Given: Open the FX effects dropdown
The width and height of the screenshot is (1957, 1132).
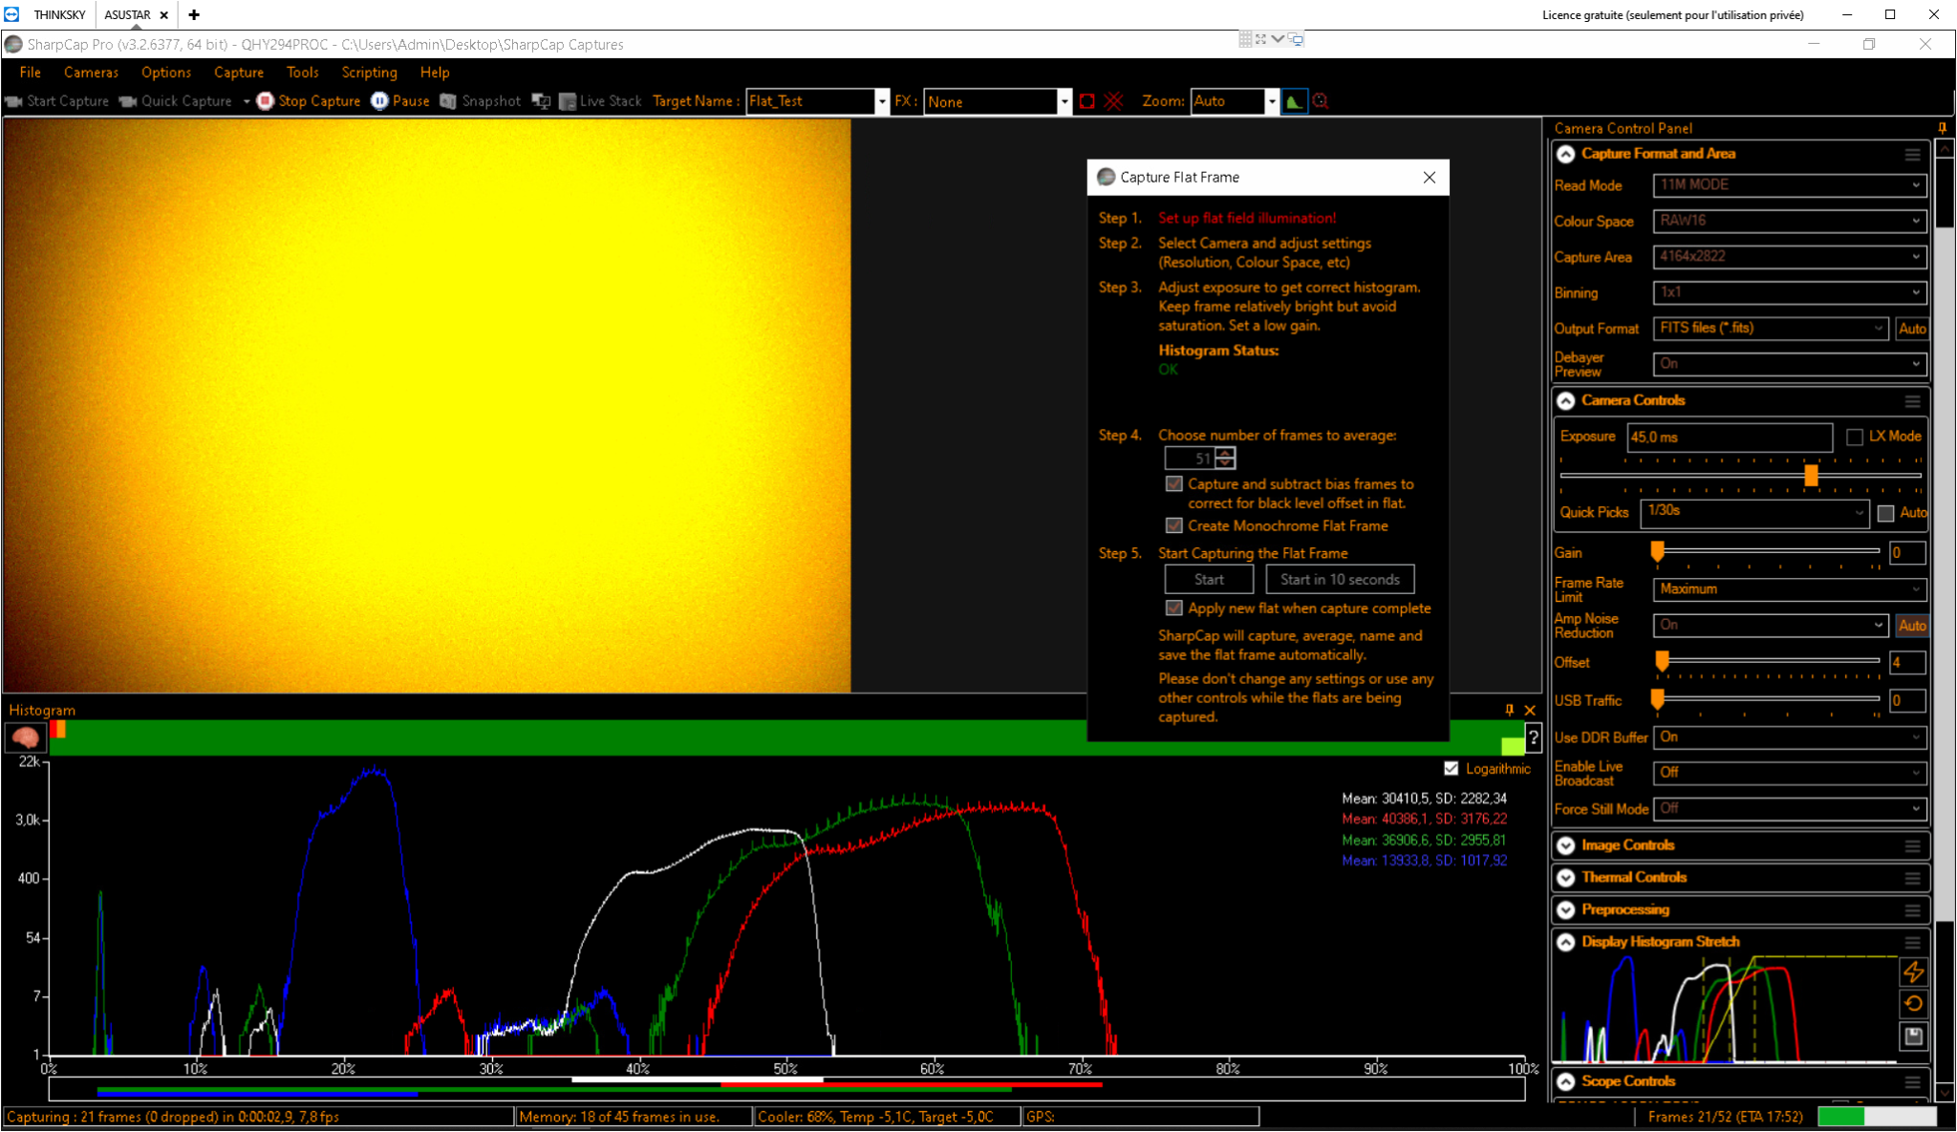Looking at the screenshot, I should click(x=1064, y=101).
